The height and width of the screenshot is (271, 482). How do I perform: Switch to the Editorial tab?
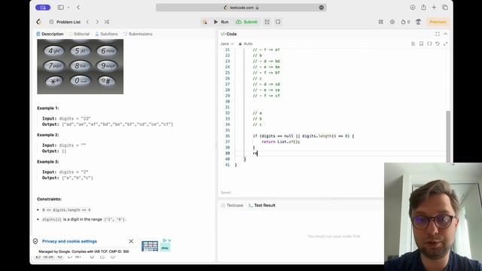point(79,34)
